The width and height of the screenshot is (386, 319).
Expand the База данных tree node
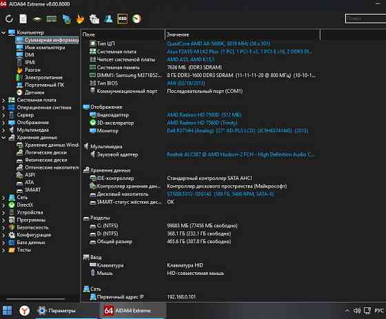click(x=3, y=243)
